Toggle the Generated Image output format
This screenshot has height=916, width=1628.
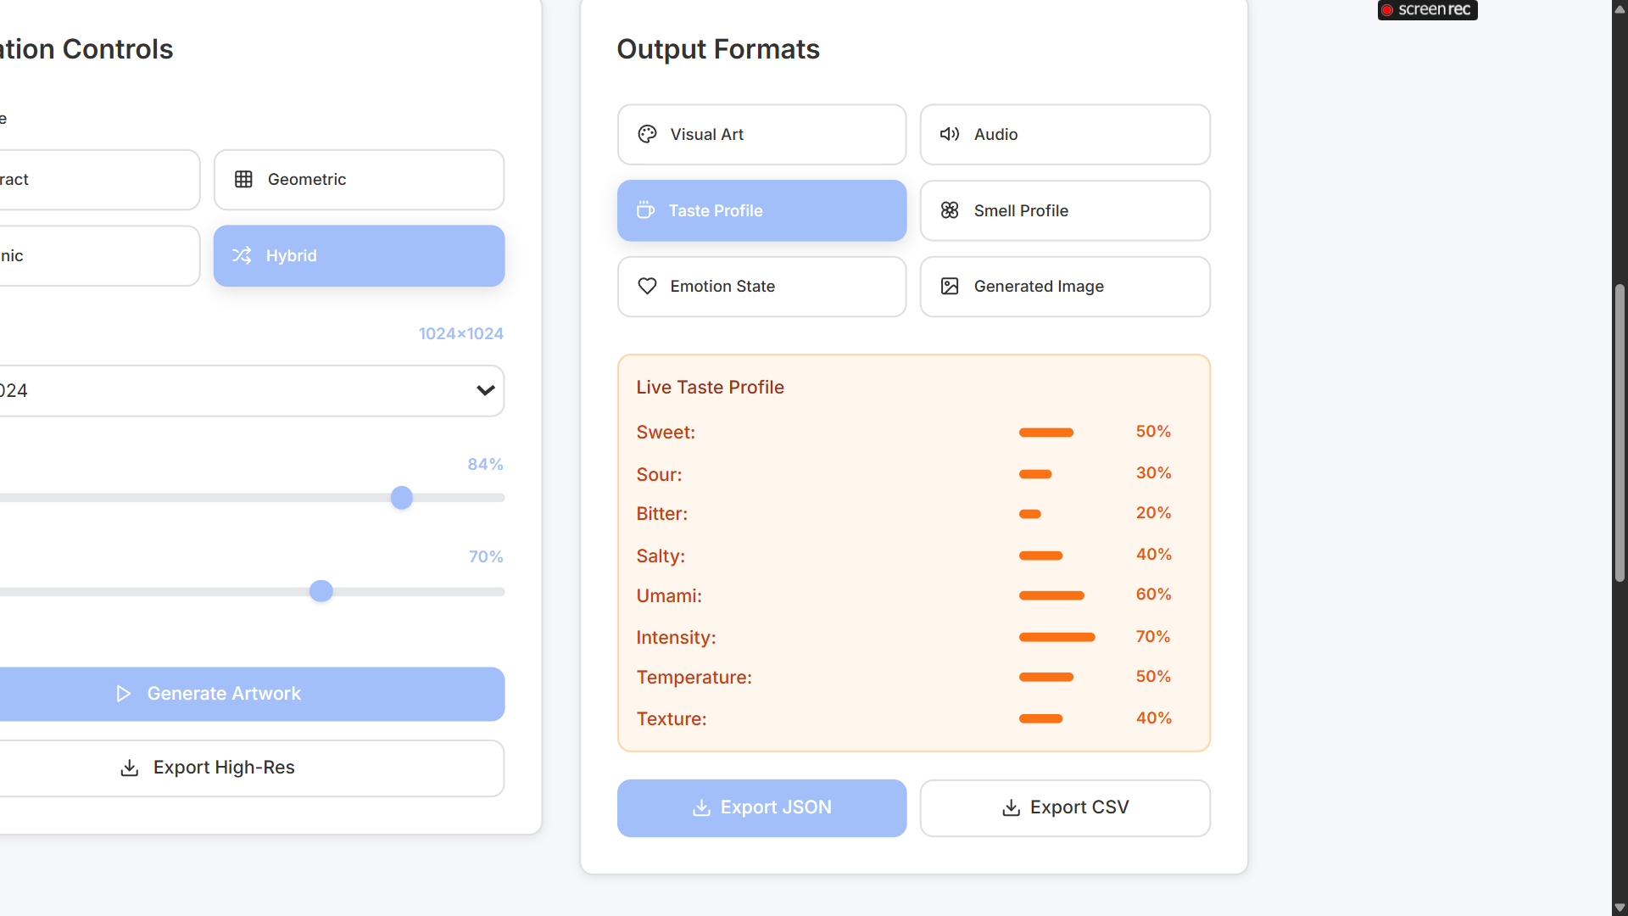(x=1065, y=287)
